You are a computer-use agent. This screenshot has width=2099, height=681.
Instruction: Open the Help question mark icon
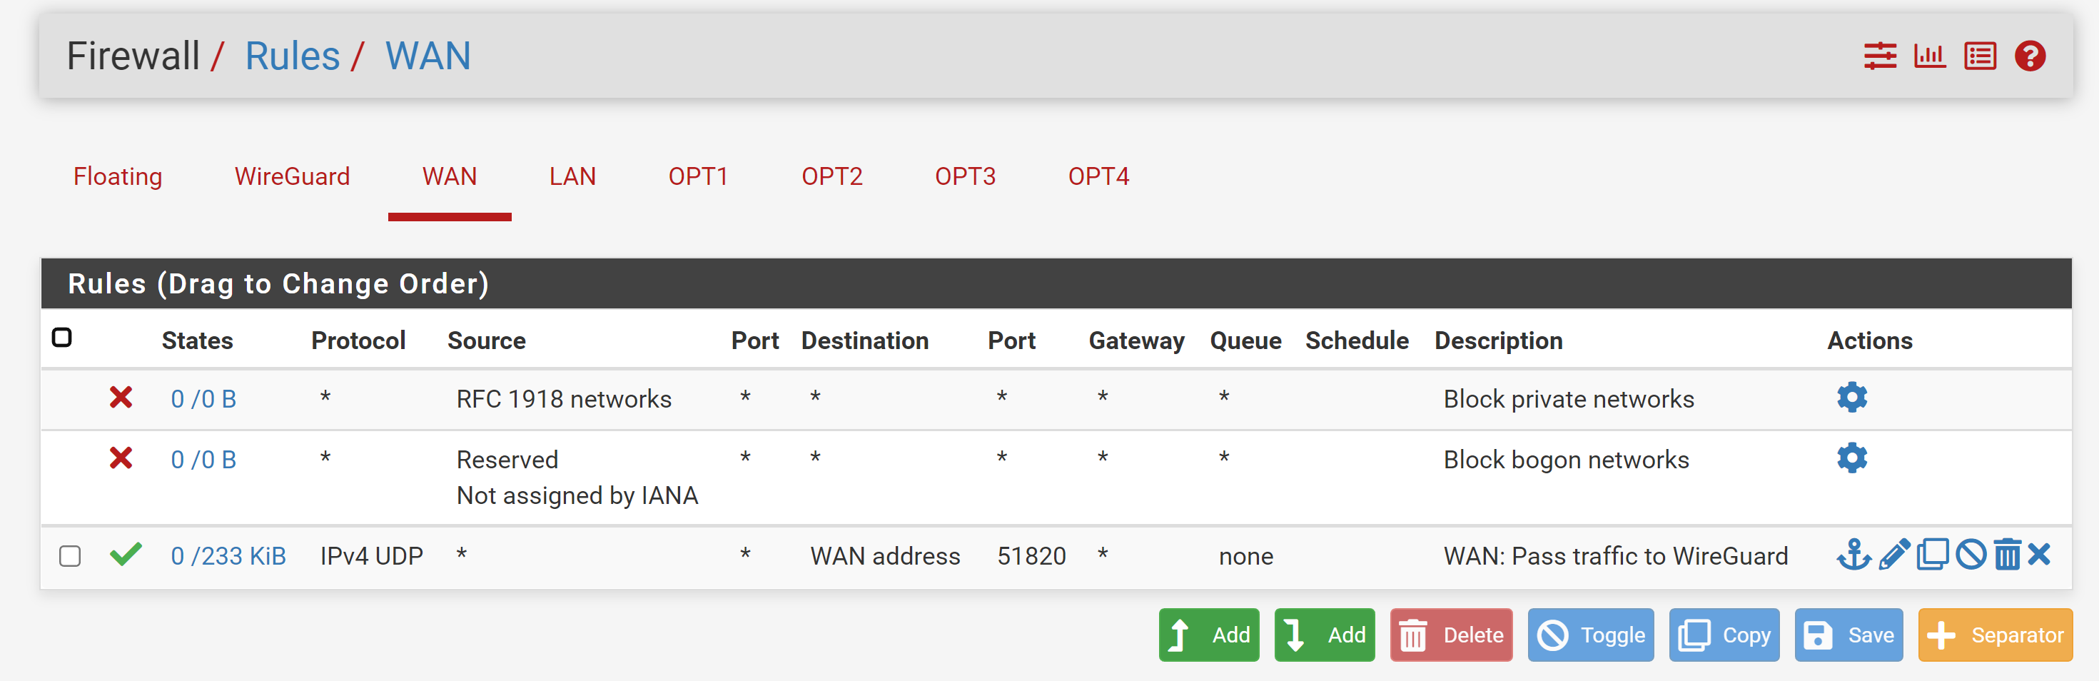point(2030,56)
